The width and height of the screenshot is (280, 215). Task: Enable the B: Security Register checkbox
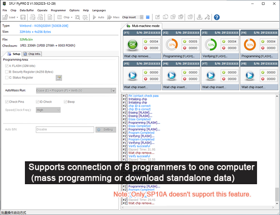coord(7,72)
